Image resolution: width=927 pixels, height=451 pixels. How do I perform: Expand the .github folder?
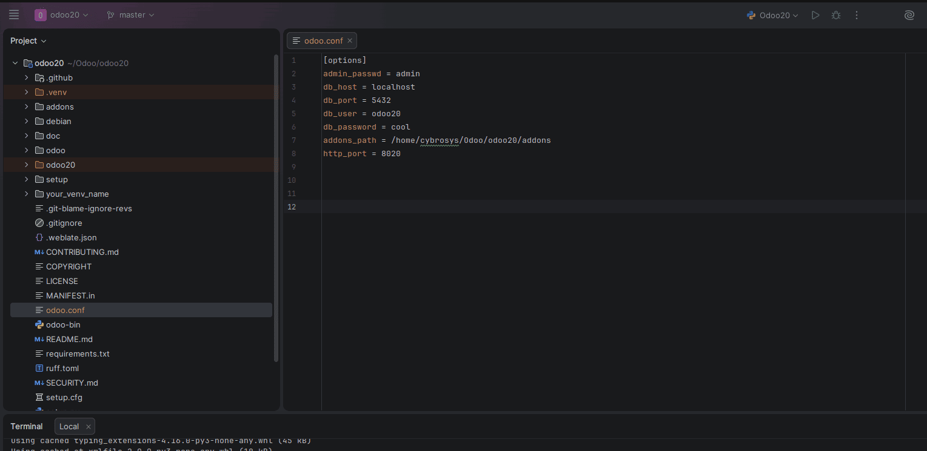(27, 77)
